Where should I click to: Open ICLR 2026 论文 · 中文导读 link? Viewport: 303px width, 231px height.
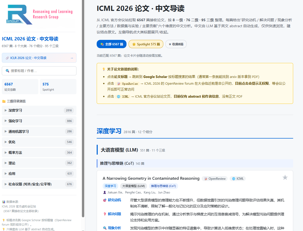(x=39, y=58)
